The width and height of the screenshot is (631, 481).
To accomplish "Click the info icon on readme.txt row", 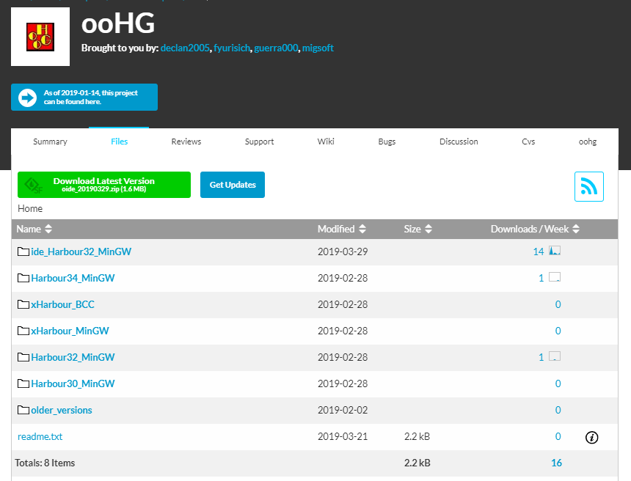I will 591,437.
